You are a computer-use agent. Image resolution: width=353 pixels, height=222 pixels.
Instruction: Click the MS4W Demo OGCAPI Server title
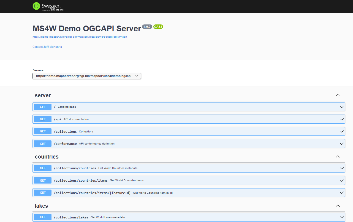pos(87,29)
